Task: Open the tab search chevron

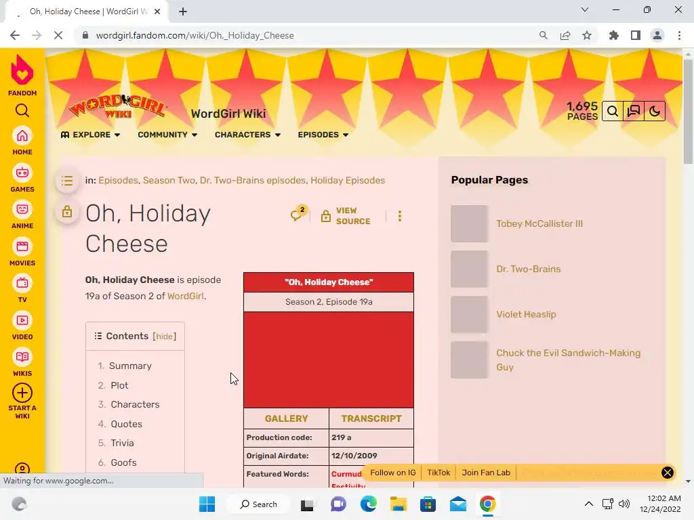Action: click(585, 9)
